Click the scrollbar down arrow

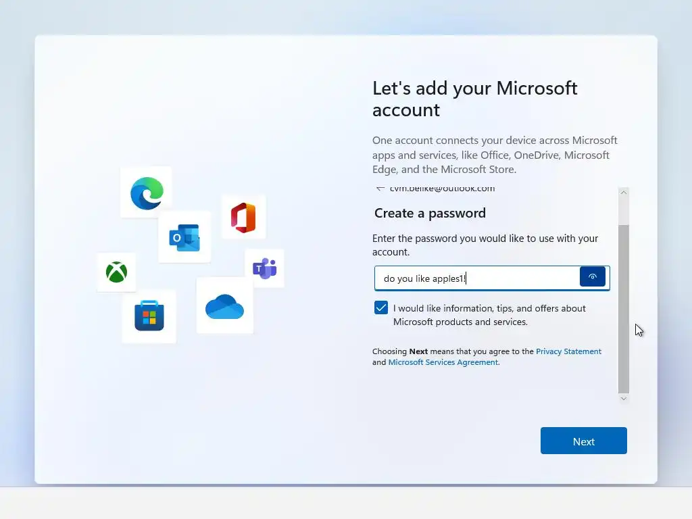tap(624, 399)
